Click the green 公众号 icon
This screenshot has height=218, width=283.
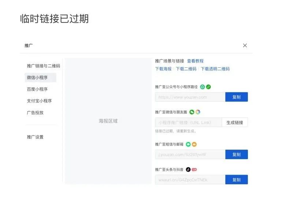(x=202, y=87)
